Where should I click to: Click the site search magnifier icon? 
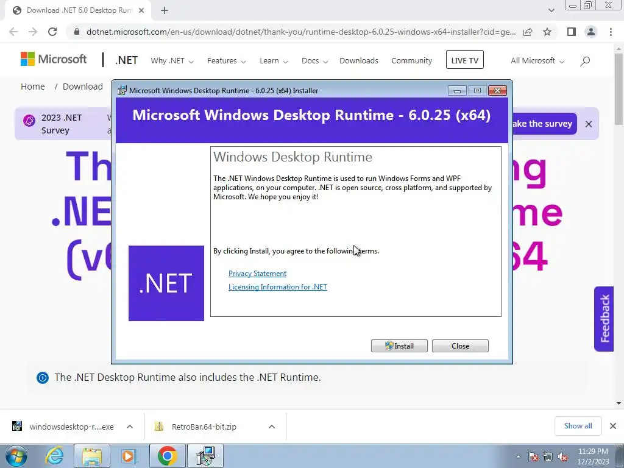click(x=584, y=61)
